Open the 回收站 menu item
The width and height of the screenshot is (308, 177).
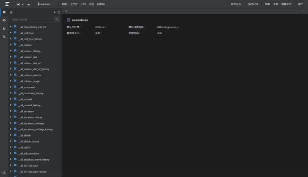pos(101,4)
